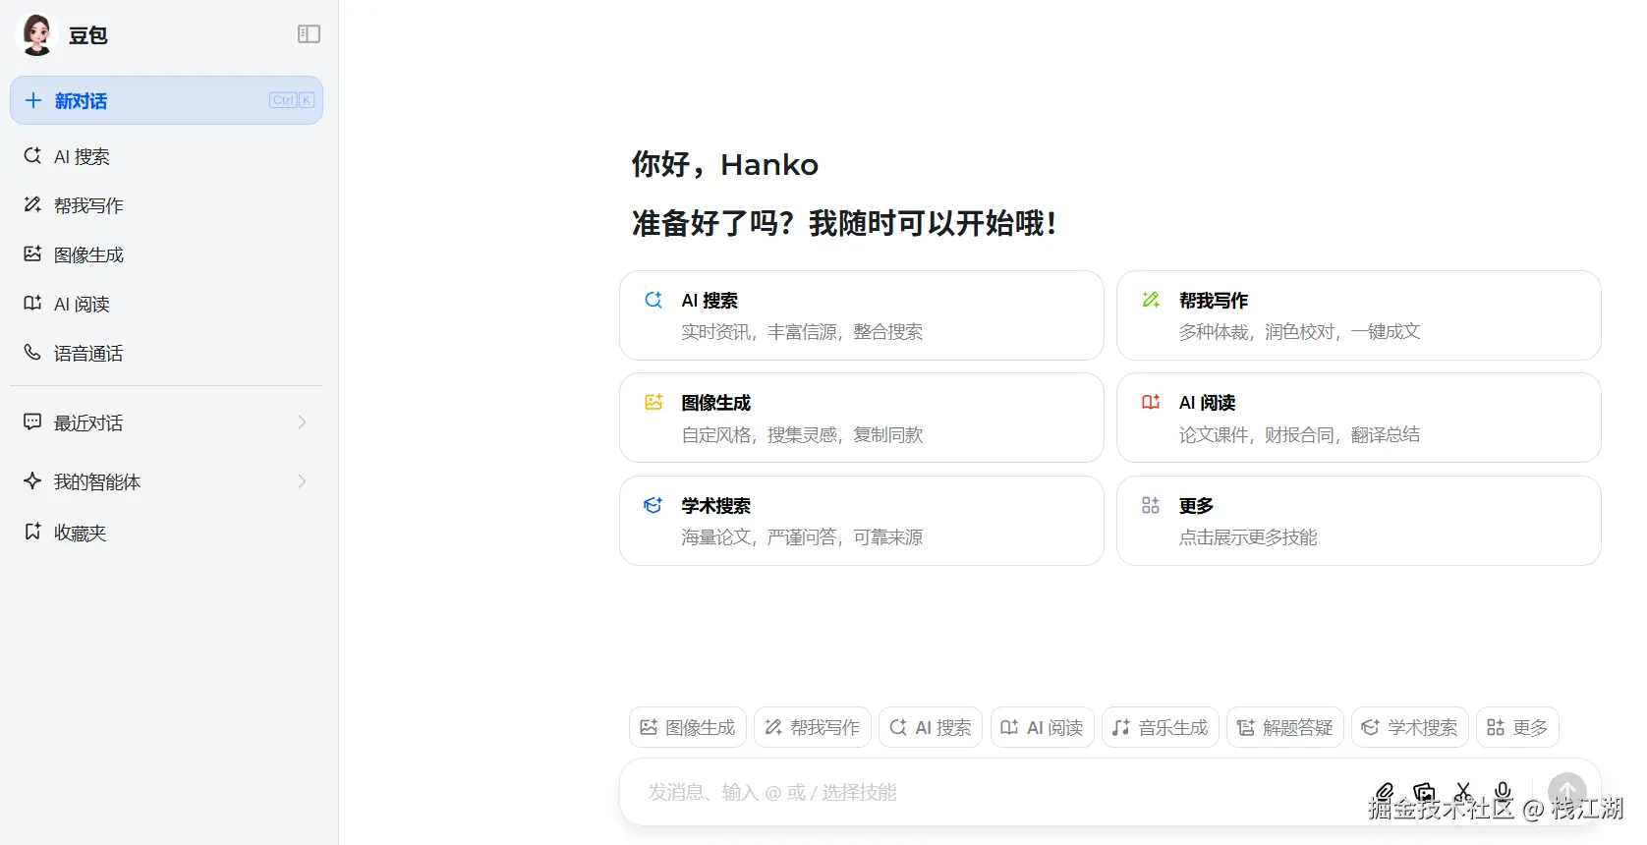Screen dimensions: 1647x845
Task: Open 收藏夹 favorites in the sidebar
Action: pyautogui.click(x=166, y=533)
